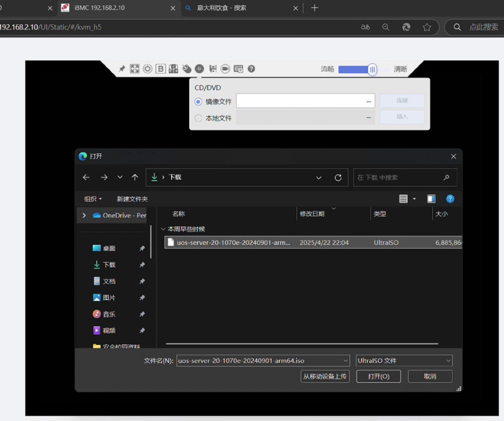Click the KVM help question mark icon
504x421 pixels.
point(251,69)
